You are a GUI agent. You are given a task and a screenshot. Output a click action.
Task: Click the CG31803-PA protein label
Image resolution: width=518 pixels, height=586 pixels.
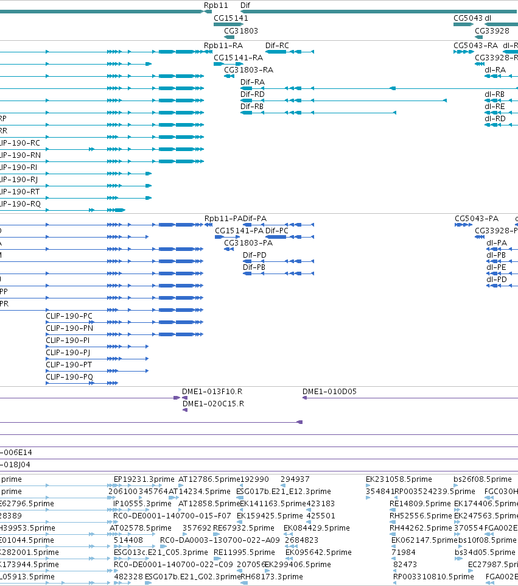[x=248, y=243]
